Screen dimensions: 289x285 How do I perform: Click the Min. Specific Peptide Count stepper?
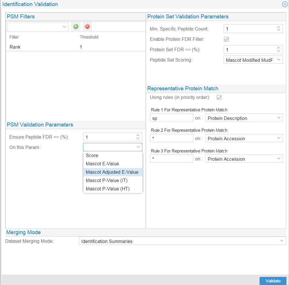point(278,29)
